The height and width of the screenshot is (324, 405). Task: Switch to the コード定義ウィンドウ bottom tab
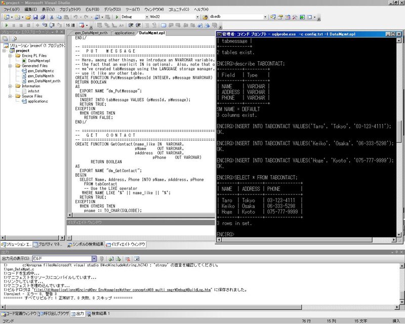coord(19,314)
